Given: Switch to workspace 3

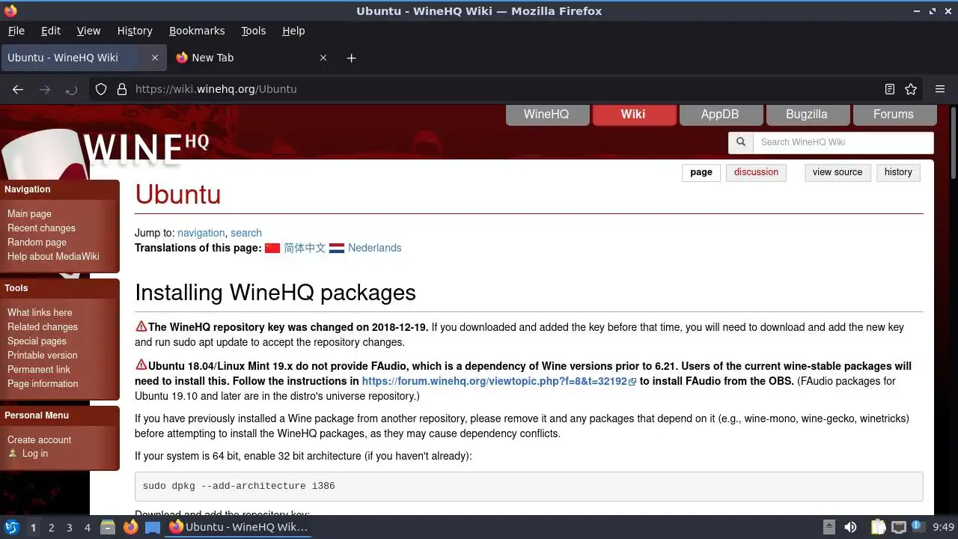Looking at the screenshot, I should [69, 527].
